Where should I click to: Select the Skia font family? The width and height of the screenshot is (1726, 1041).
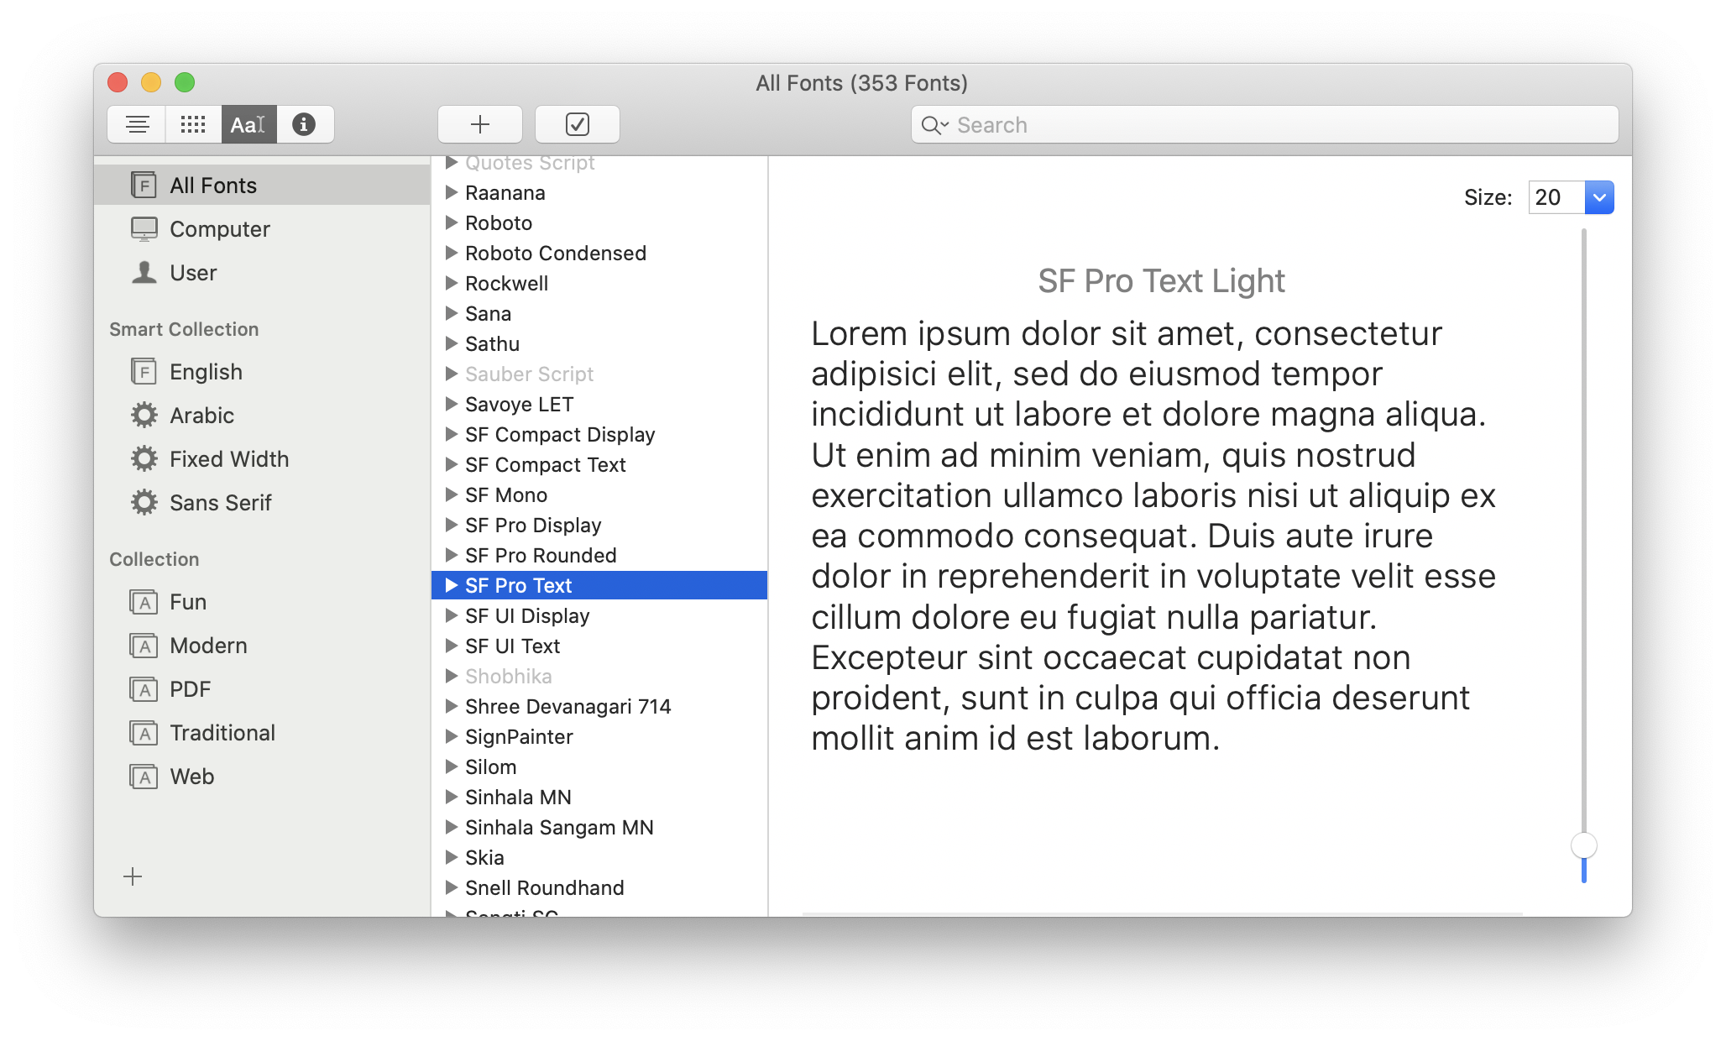(x=599, y=858)
